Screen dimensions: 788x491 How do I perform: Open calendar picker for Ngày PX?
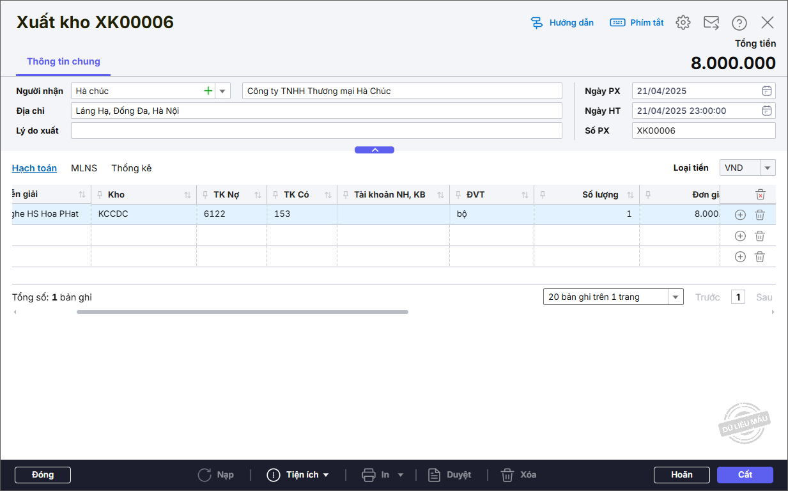pos(767,91)
